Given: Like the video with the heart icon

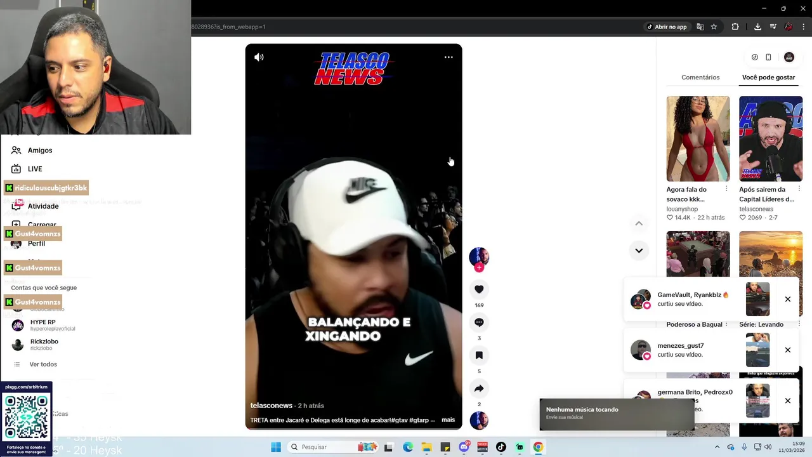Looking at the screenshot, I should click(479, 289).
